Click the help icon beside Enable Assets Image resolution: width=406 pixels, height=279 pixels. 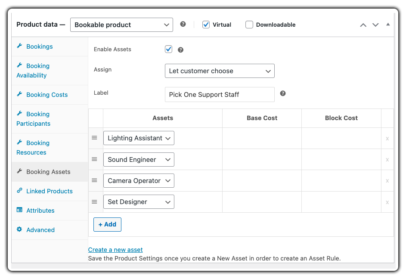point(180,50)
